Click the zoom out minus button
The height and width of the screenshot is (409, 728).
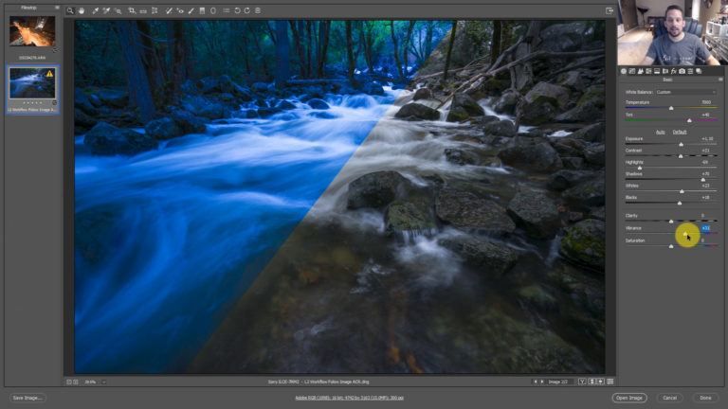coord(68,382)
